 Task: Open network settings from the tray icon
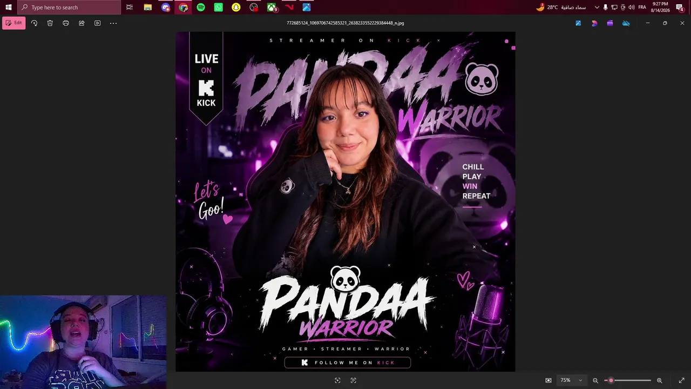click(614, 7)
